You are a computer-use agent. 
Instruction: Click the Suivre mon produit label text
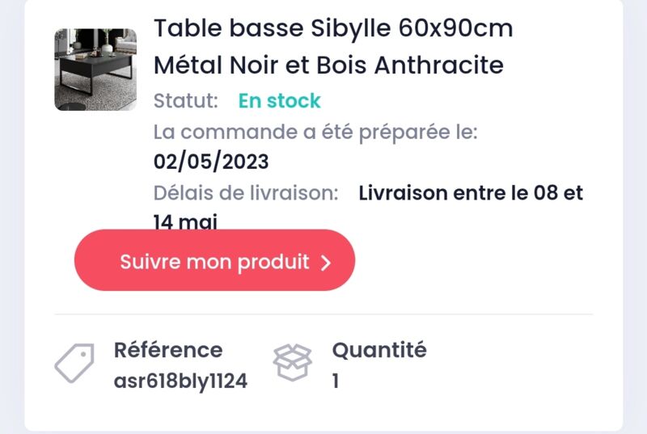point(214,262)
